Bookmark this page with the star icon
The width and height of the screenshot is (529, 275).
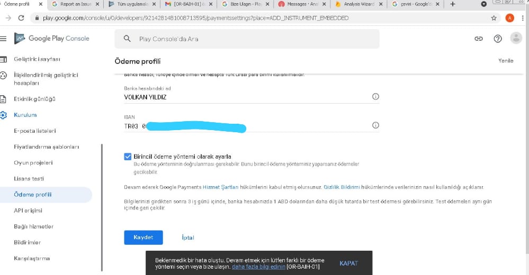[494, 18]
